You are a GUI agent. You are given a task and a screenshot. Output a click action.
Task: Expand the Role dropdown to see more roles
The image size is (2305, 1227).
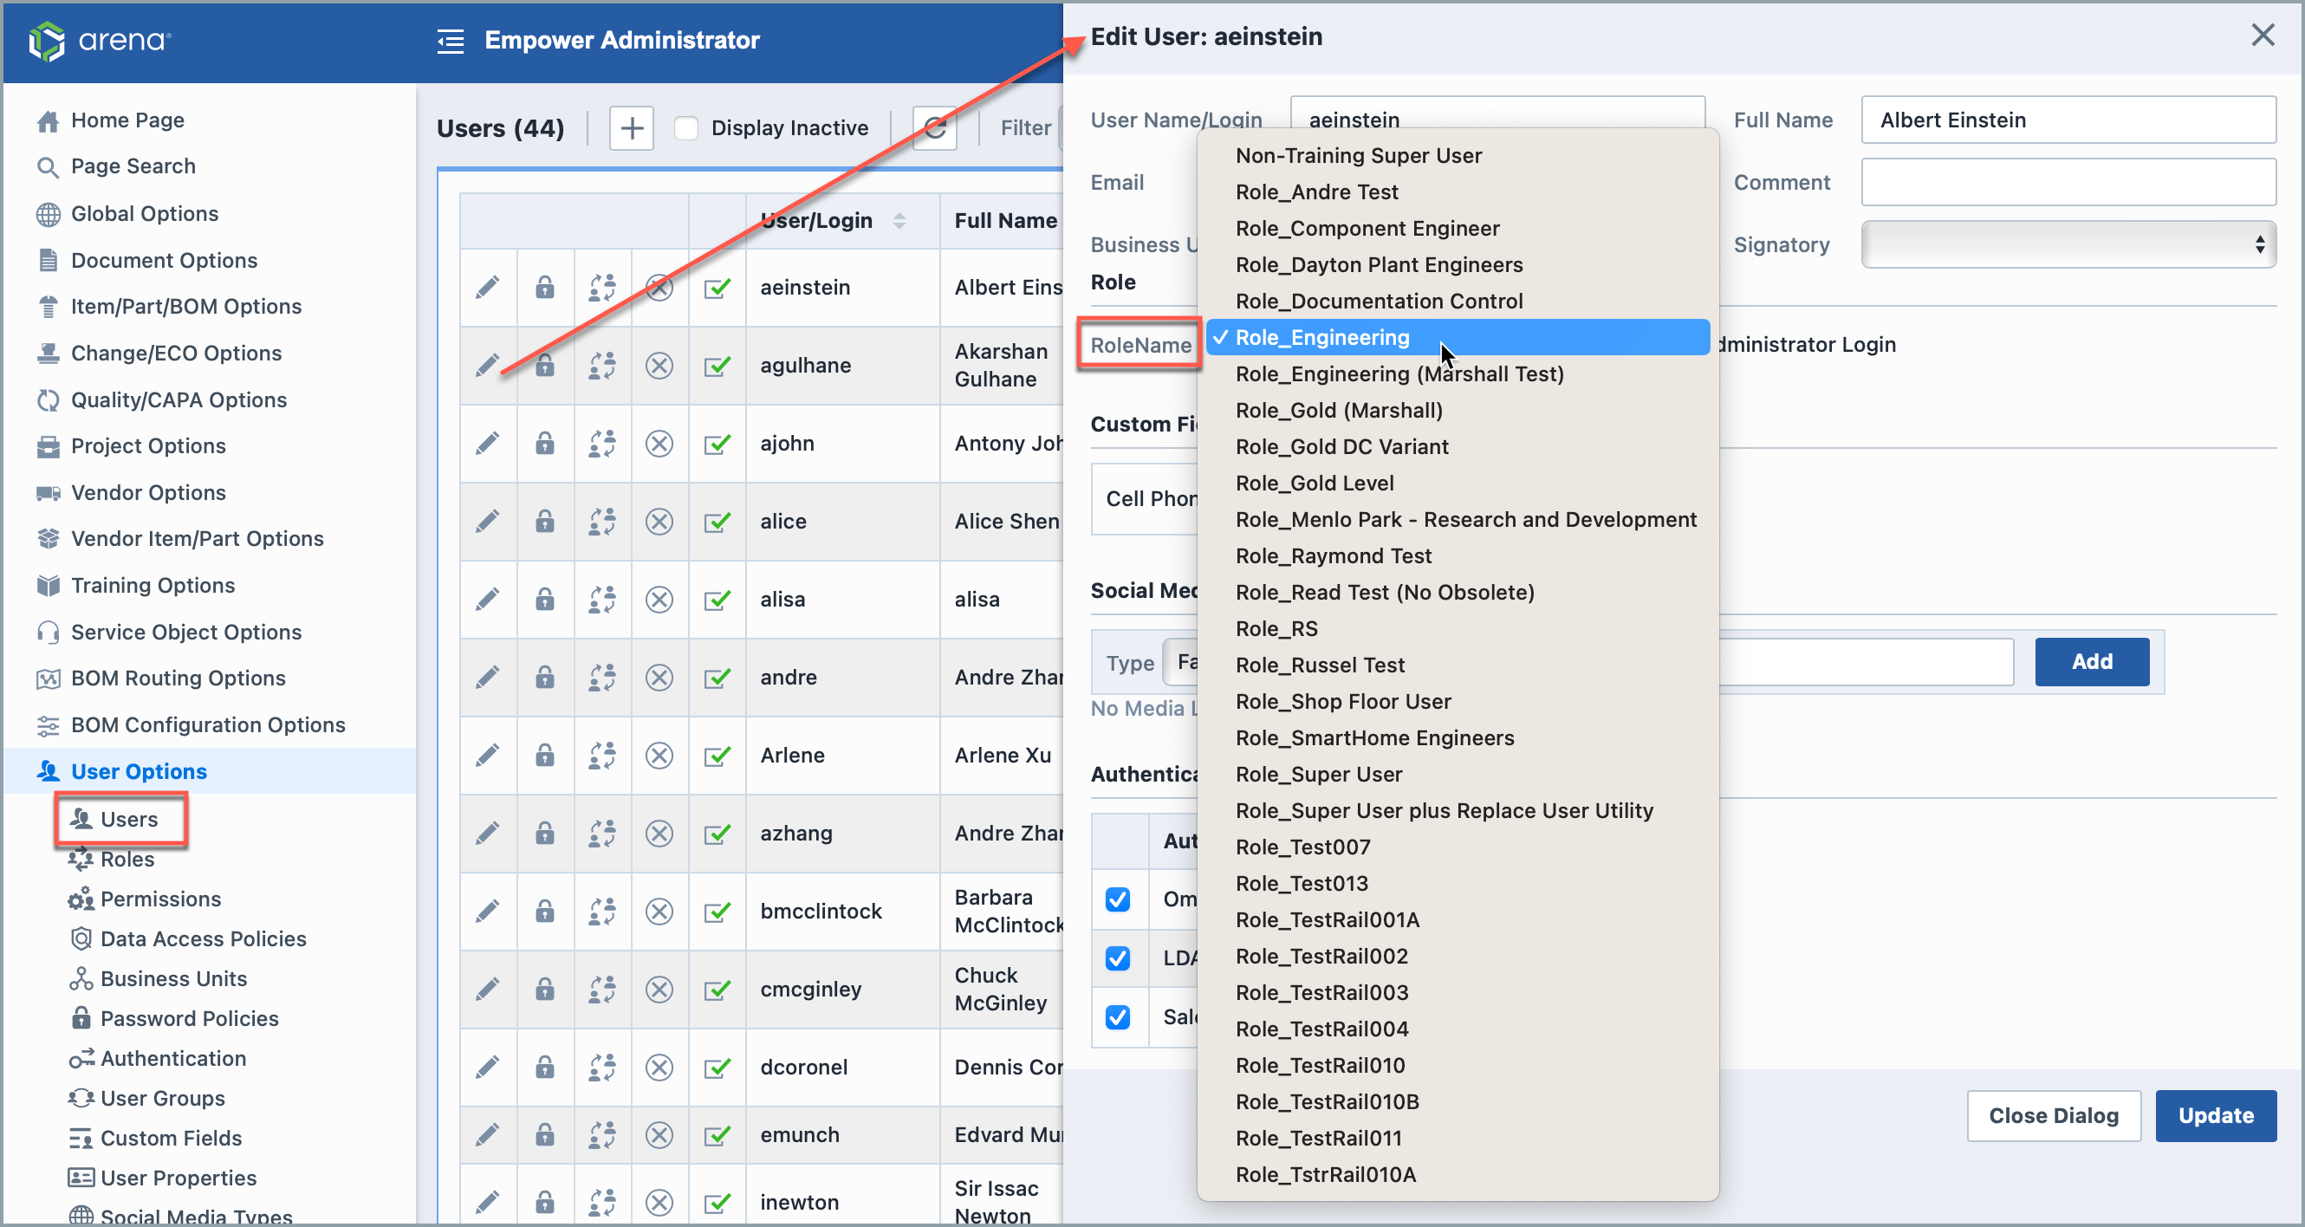click(x=1142, y=345)
